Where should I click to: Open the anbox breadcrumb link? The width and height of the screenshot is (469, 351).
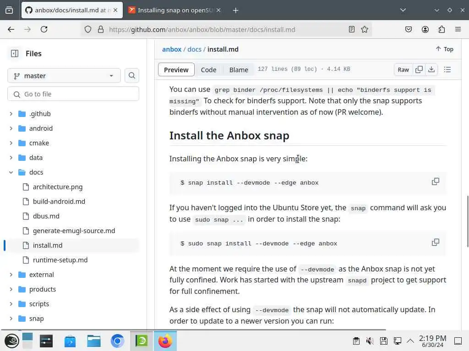pyautogui.click(x=172, y=49)
